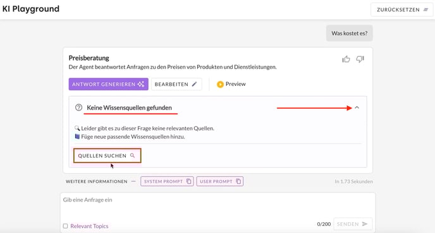
Task: Click the thumbs up icon
Action: (346, 59)
